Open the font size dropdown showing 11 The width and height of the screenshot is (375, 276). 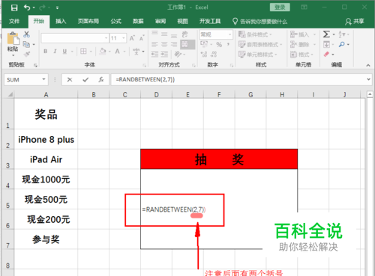pyautogui.click(x=124, y=38)
